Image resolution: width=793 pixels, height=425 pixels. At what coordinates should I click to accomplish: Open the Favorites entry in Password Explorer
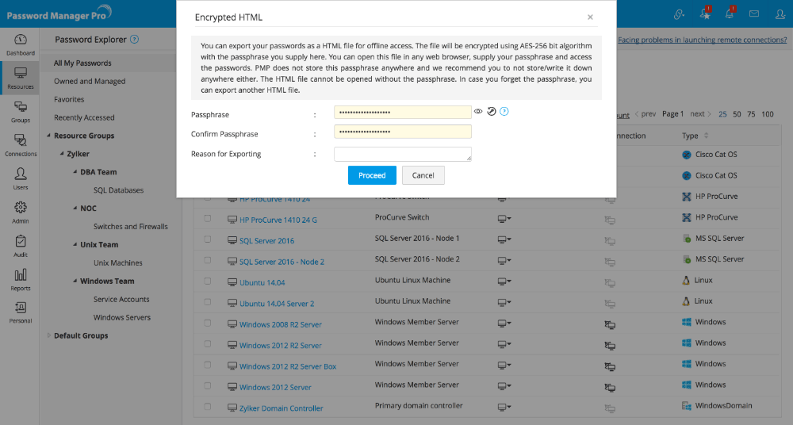point(69,100)
